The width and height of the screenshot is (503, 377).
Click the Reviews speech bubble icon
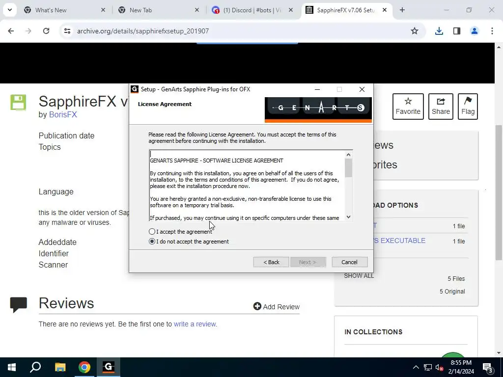18,304
